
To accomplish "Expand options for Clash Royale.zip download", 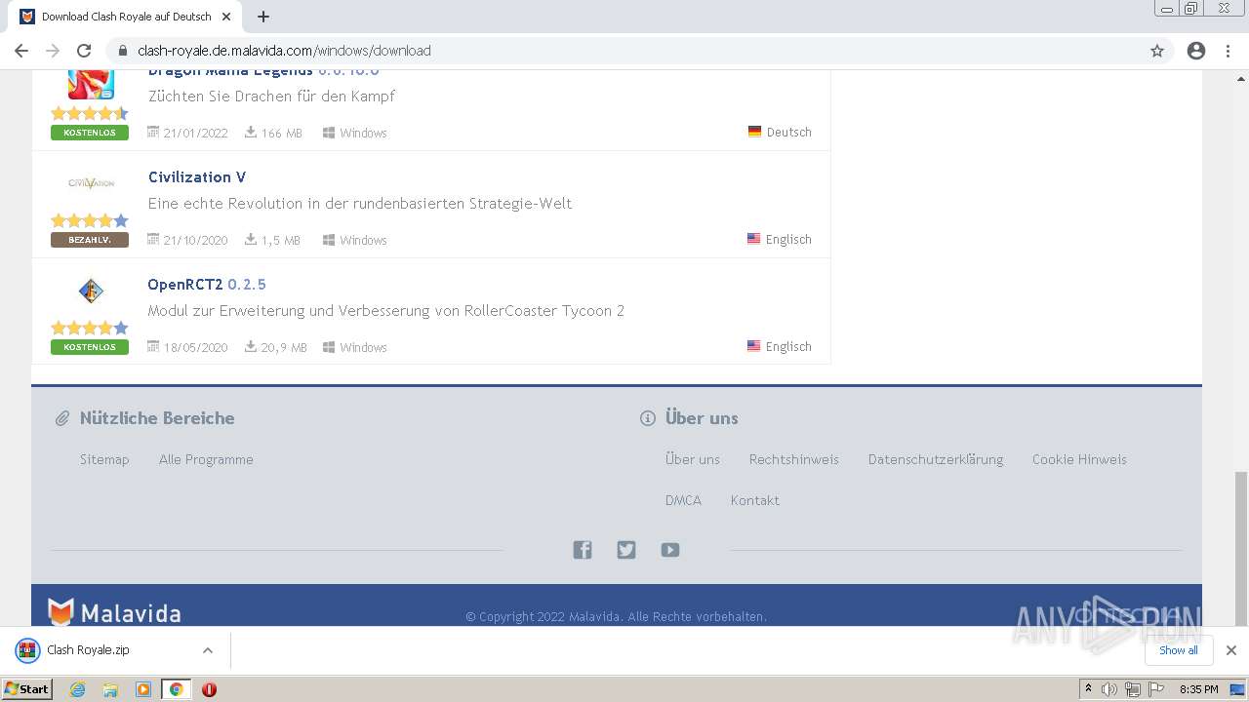I will click(207, 650).
